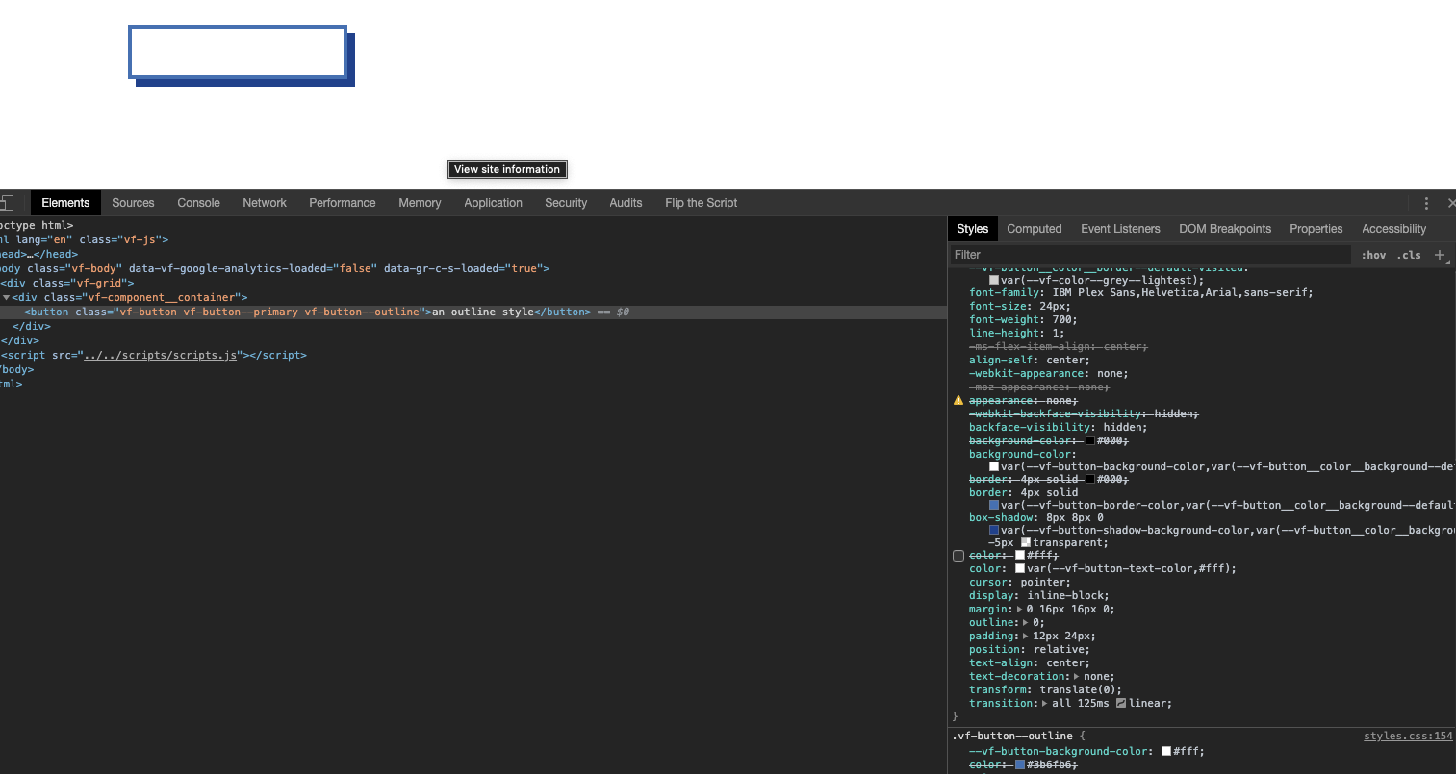Click the white background-color swatch
The width and height of the screenshot is (1456, 774).
click(x=995, y=466)
